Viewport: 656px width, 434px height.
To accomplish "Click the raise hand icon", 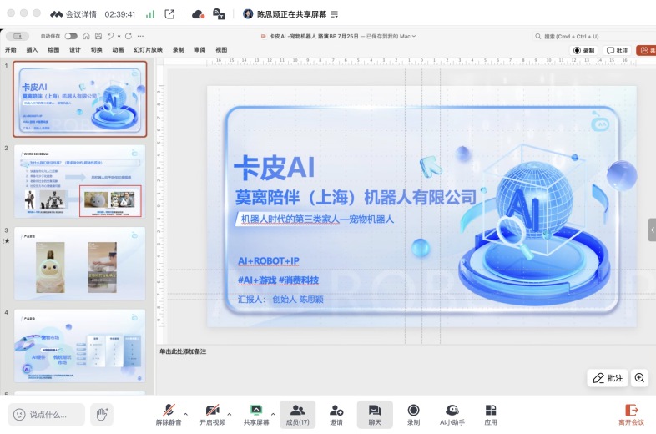I will [102, 414].
